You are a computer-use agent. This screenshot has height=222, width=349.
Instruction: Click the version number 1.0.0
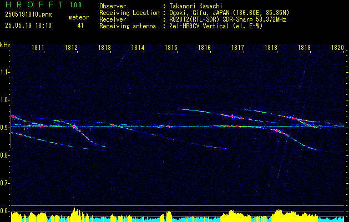(x=75, y=5)
